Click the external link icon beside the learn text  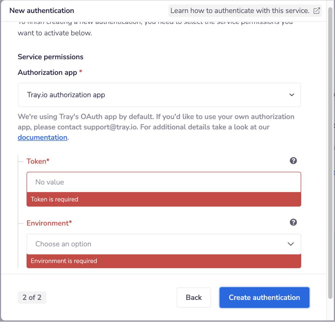(316, 11)
